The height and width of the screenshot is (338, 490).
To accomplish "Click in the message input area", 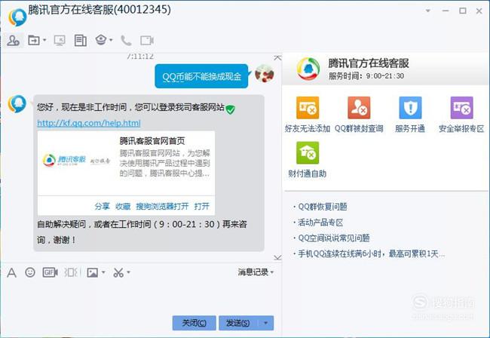I will click(141, 297).
